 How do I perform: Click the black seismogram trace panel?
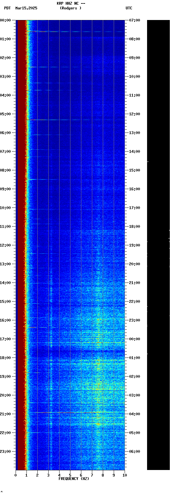tap(158, 245)
